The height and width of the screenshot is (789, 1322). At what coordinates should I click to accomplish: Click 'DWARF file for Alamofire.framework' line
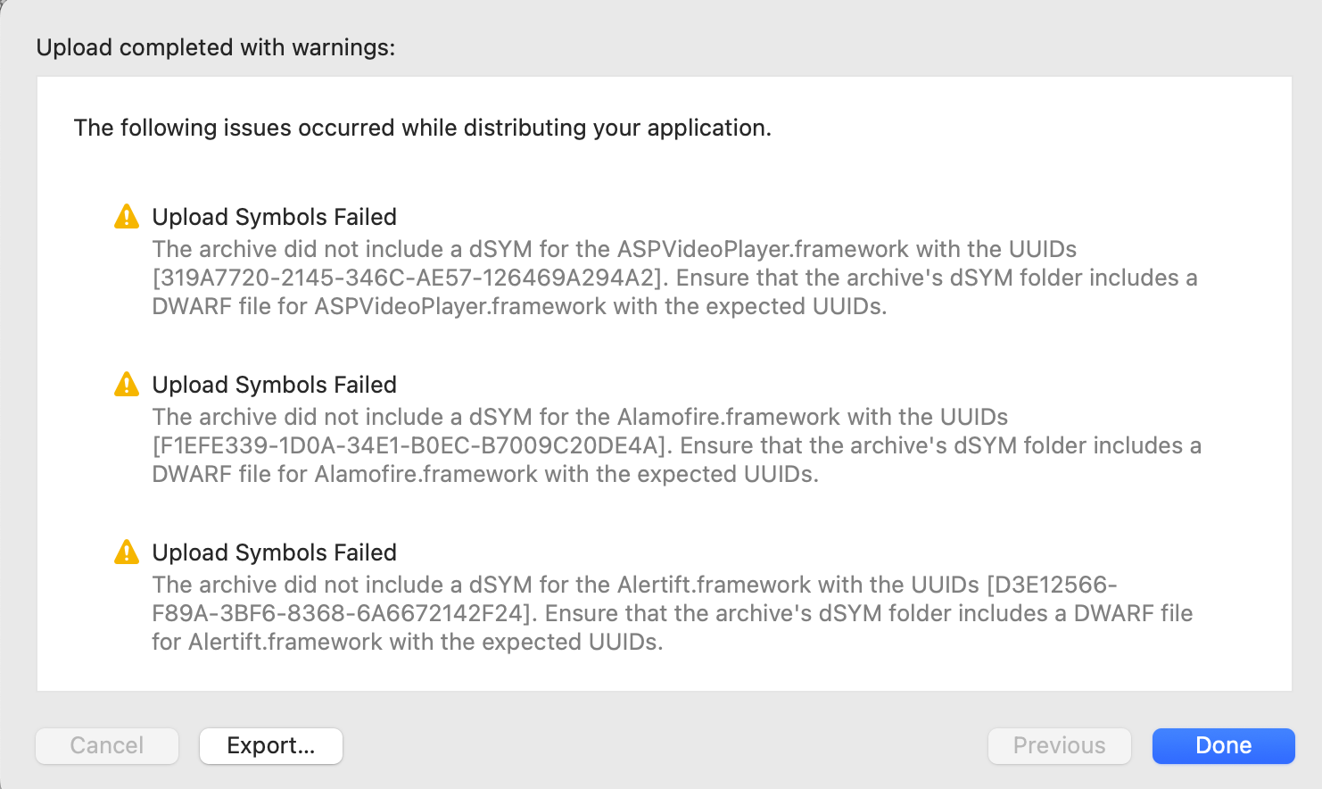point(485,474)
